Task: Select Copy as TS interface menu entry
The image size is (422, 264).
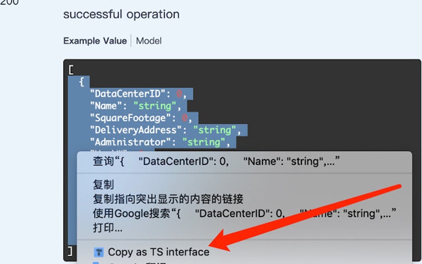Action: point(158,252)
